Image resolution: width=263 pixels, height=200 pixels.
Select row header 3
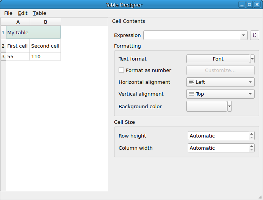pyautogui.click(x=3, y=56)
